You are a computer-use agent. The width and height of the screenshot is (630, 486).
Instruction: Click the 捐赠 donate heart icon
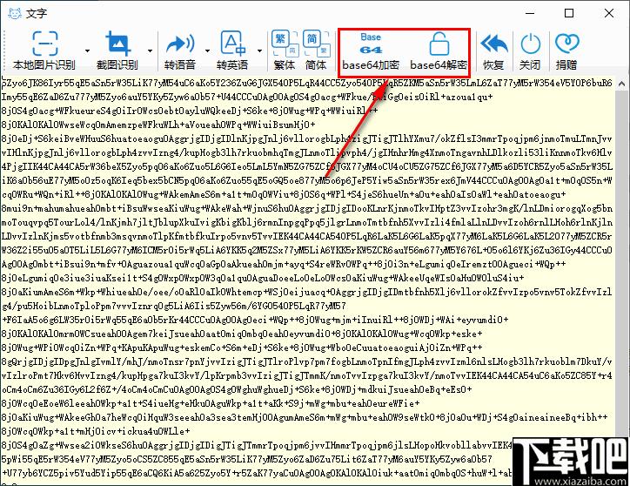[x=566, y=44]
